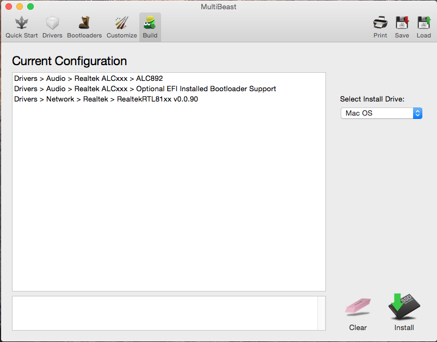Image resolution: width=437 pixels, height=342 pixels.
Task: Minimize the MultiBeast window
Action: pyautogui.click(x=20, y=7)
